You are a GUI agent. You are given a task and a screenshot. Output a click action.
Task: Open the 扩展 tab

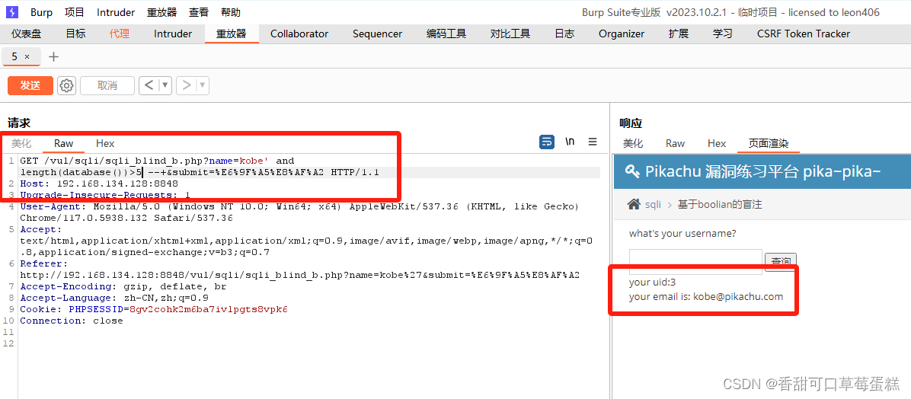point(678,34)
